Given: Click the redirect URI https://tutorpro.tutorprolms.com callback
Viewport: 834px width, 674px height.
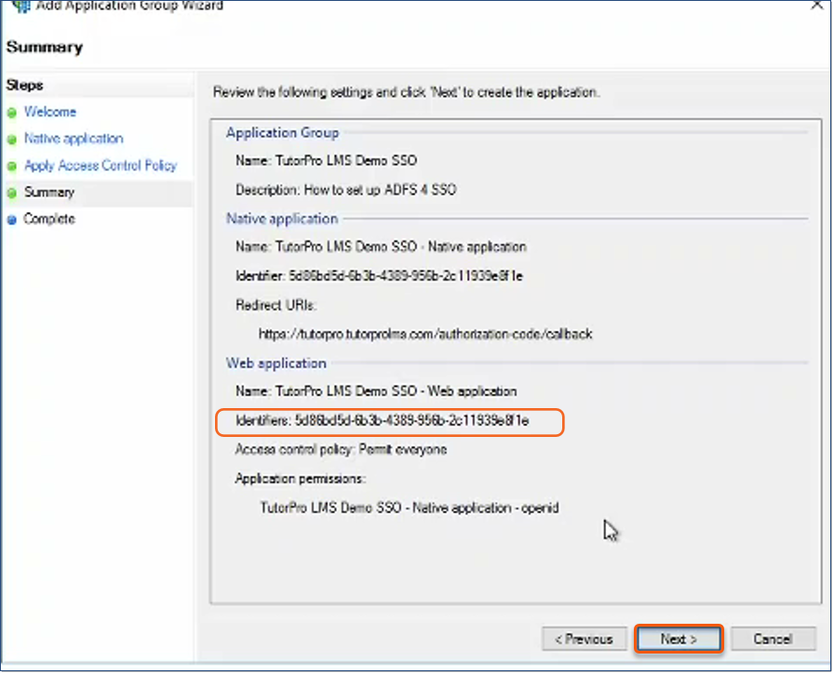Looking at the screenshot, I should [425, 334].
